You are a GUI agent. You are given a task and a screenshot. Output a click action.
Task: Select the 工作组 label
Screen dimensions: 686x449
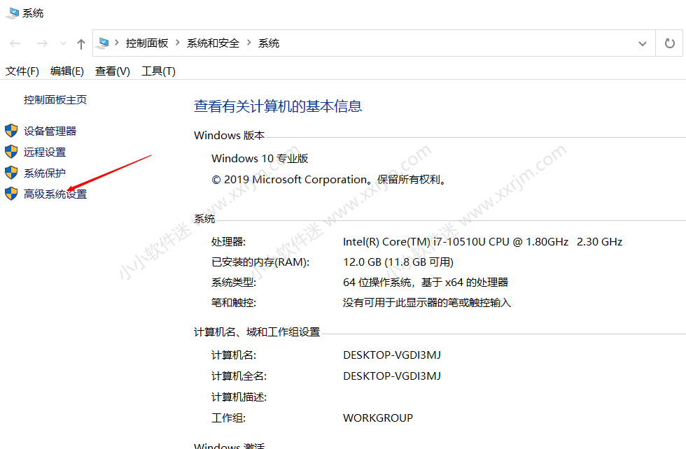click(228, 418)
